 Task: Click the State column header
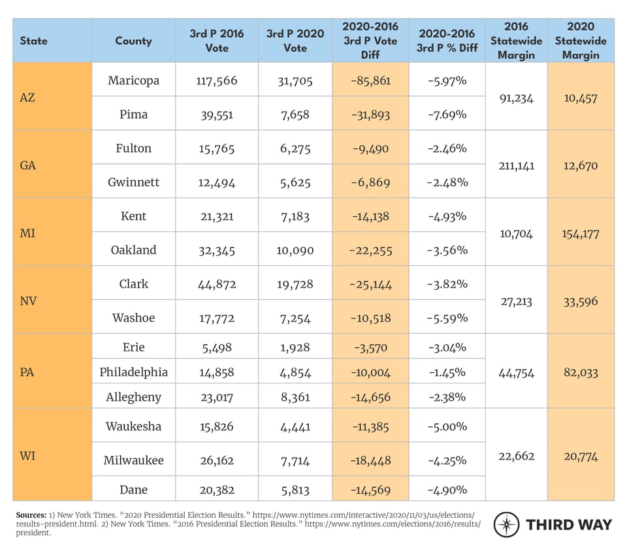pos(34,40)
